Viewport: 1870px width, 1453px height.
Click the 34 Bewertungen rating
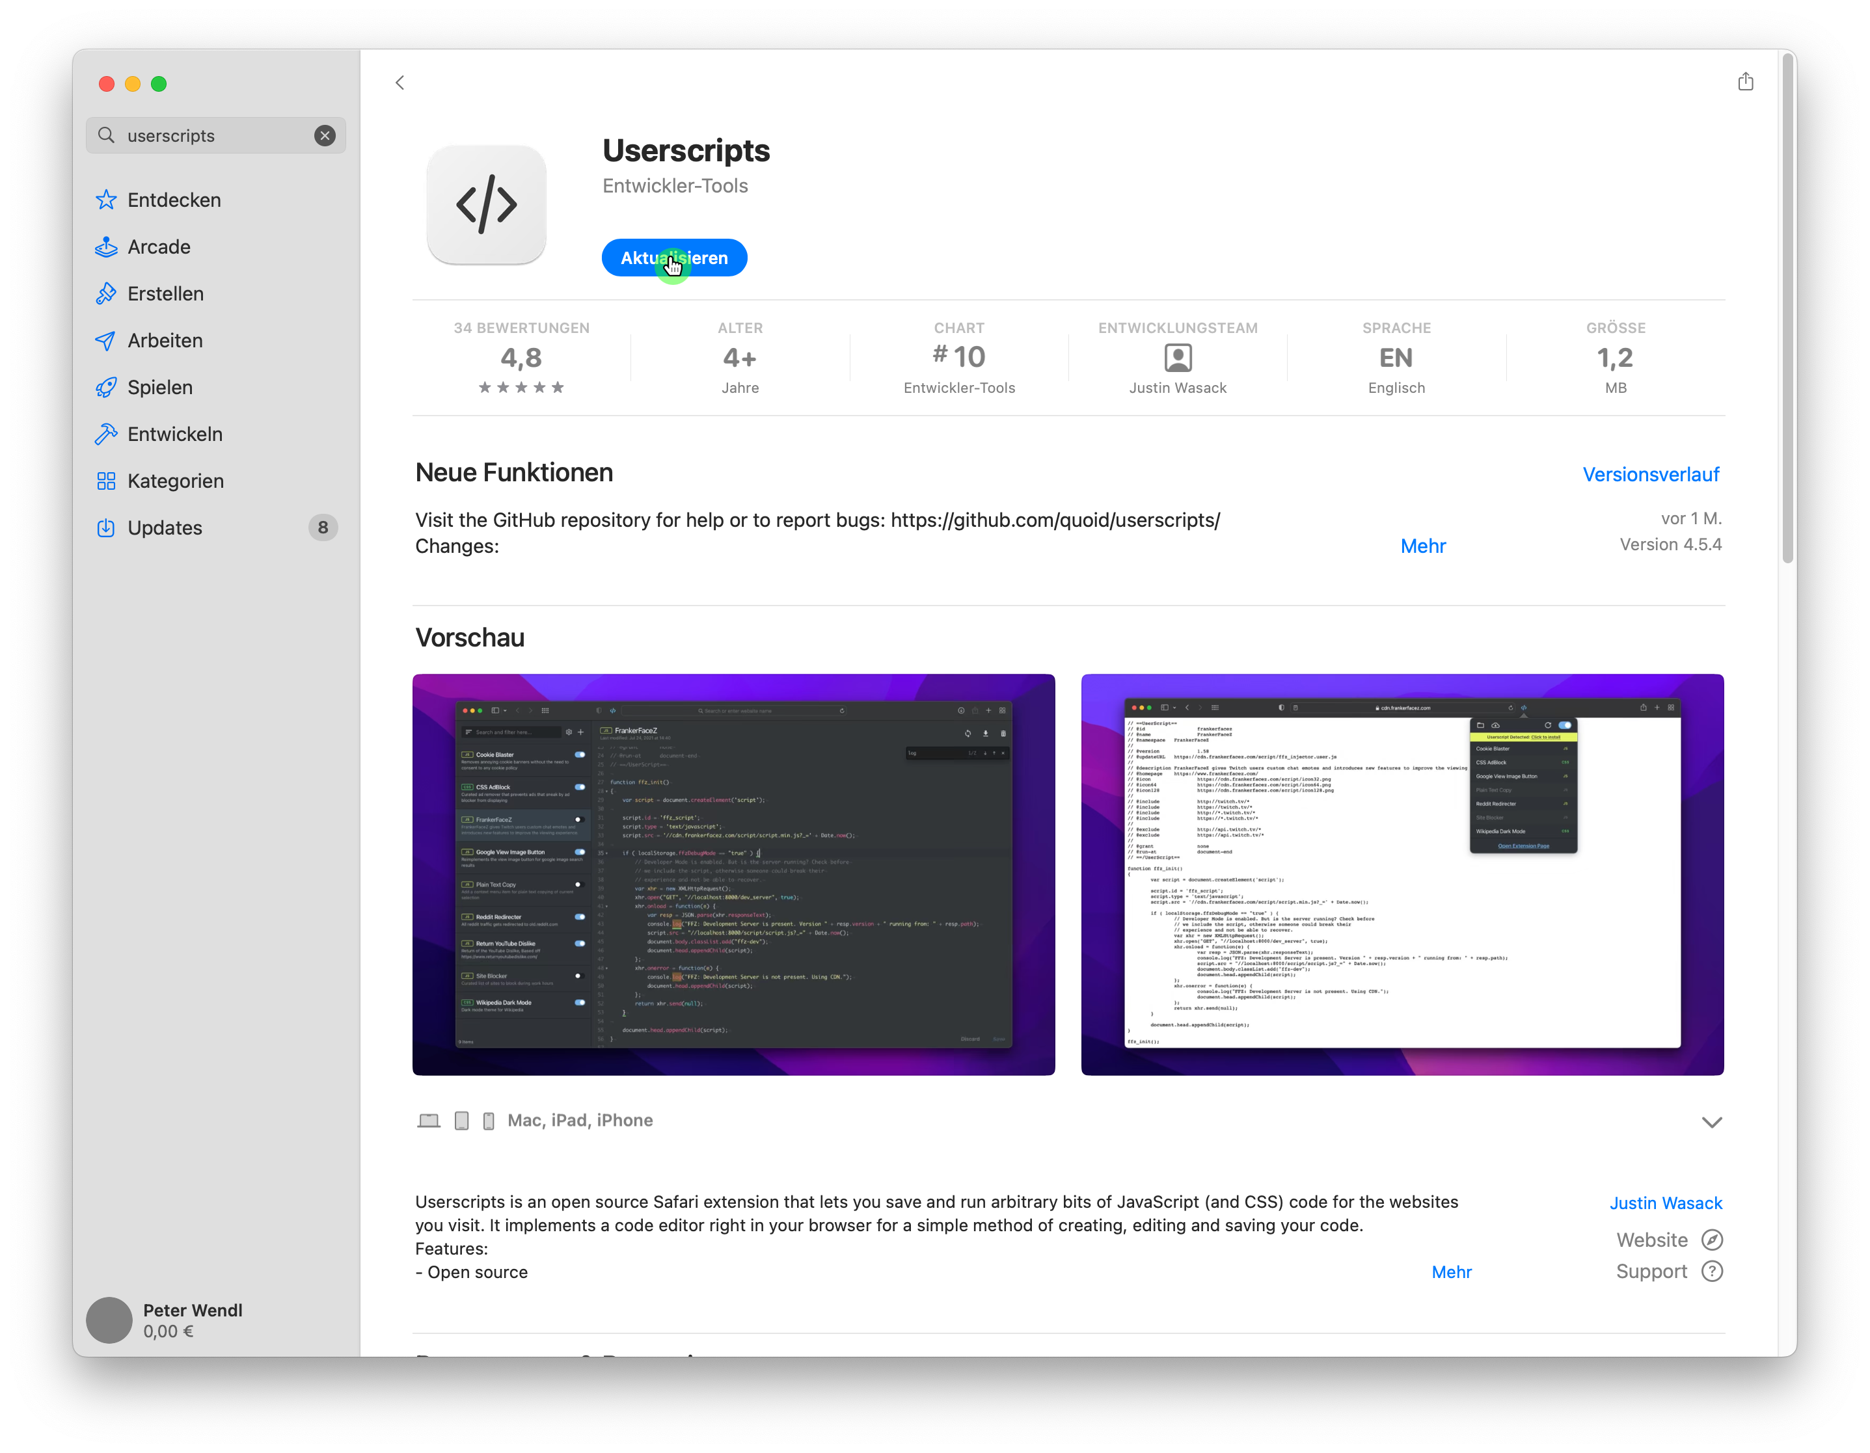point(521,358)
